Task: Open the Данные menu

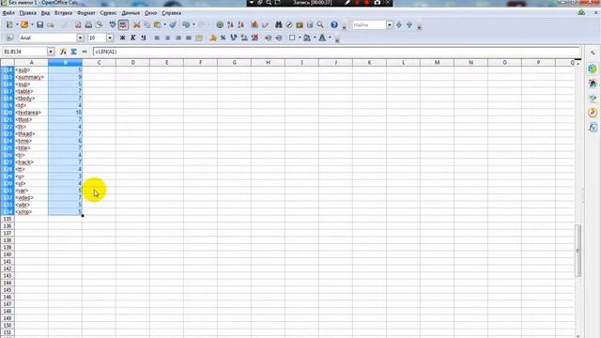Action: tap(131, 13)
